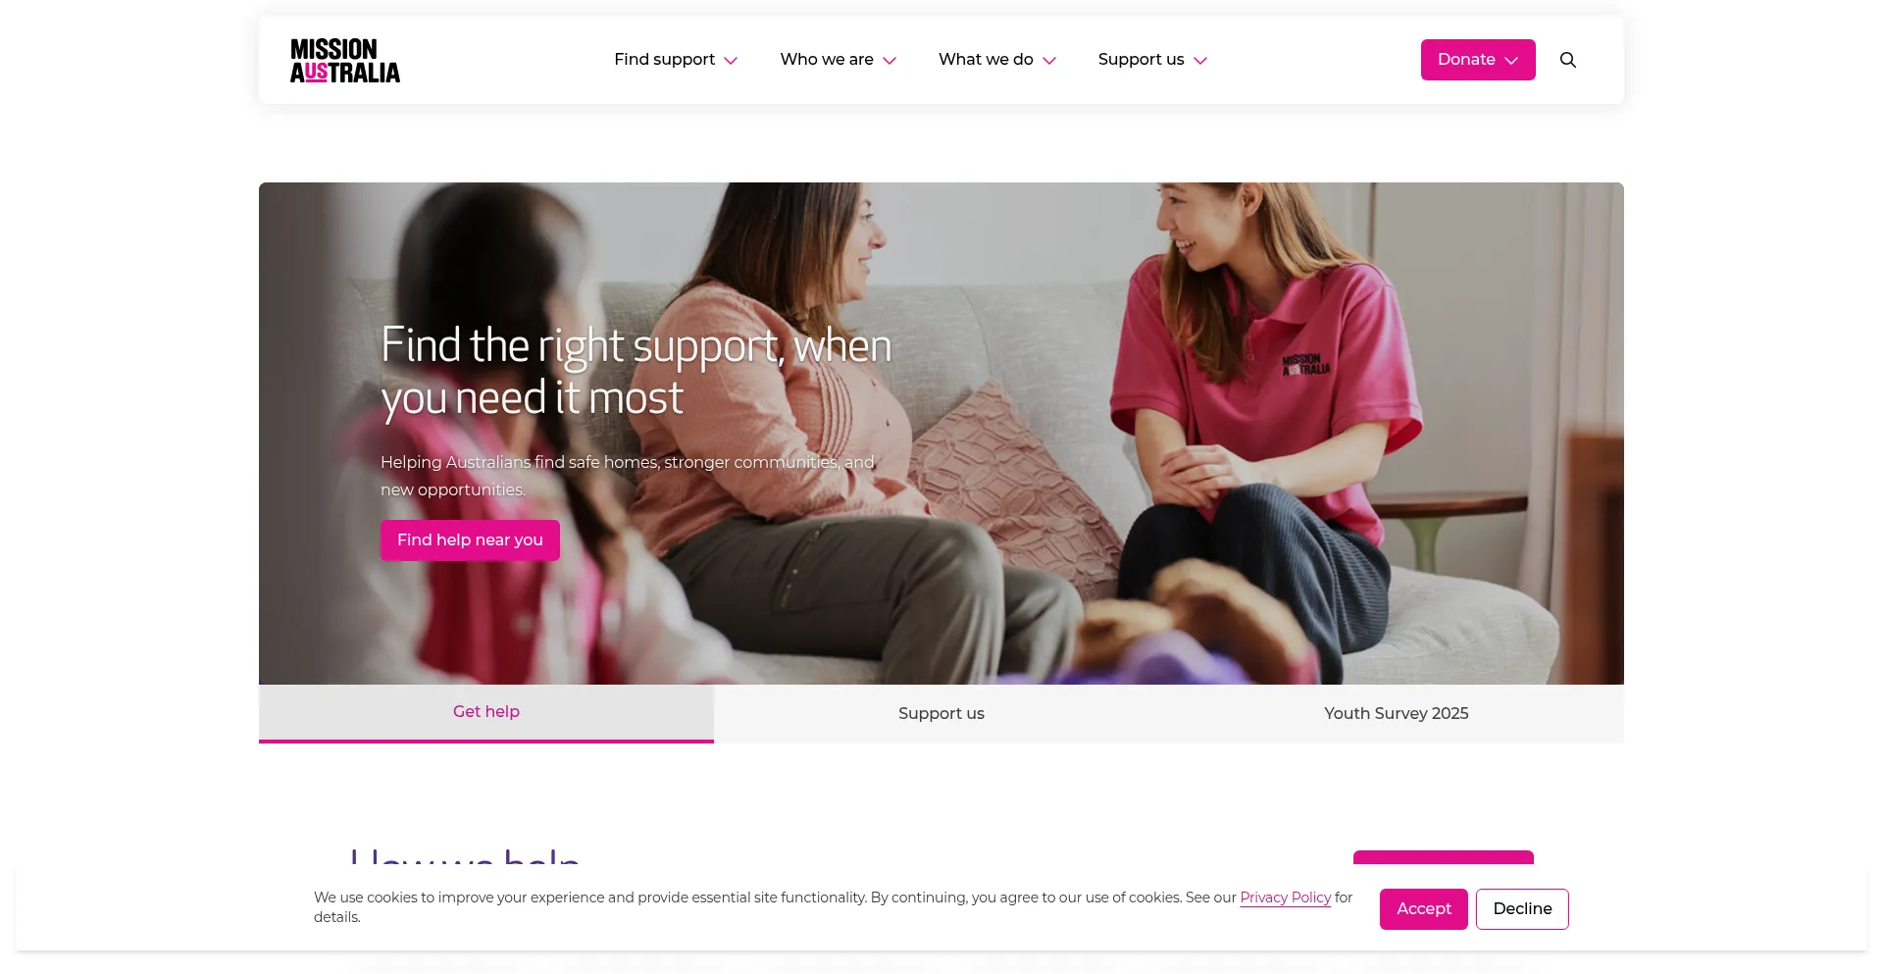Go to the Mission Australia logo homepage
This screenshot has width=1883, height=974.
pyautogui.click(x=345, y=60)
